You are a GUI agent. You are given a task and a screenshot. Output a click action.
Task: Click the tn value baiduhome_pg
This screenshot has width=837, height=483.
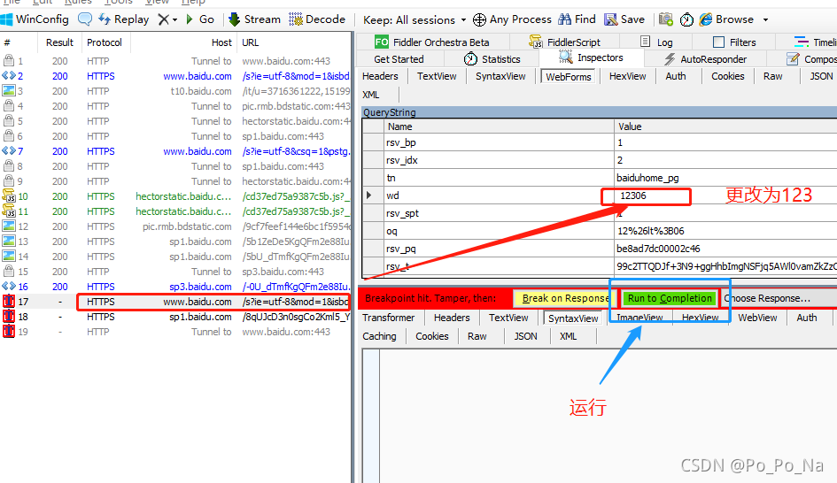coord(725,178)
